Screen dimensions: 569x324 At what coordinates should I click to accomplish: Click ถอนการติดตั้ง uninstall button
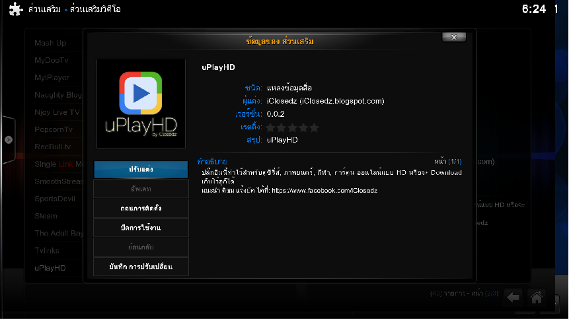click(x=141, y=209)
